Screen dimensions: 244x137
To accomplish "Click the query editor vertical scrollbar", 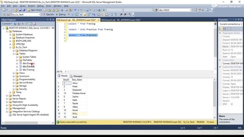I will click(215, 43).
